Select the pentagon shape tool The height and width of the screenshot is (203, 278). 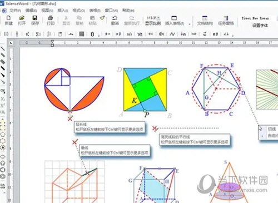tap(3, 163)
